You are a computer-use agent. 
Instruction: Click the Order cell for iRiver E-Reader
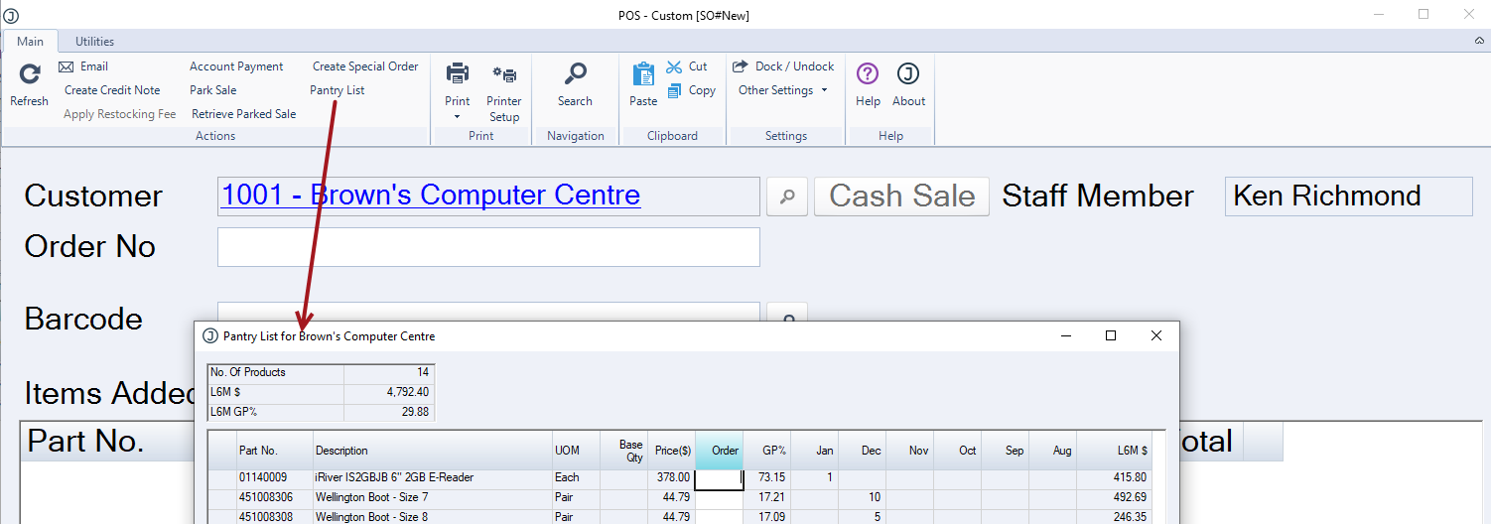point(720,478)
